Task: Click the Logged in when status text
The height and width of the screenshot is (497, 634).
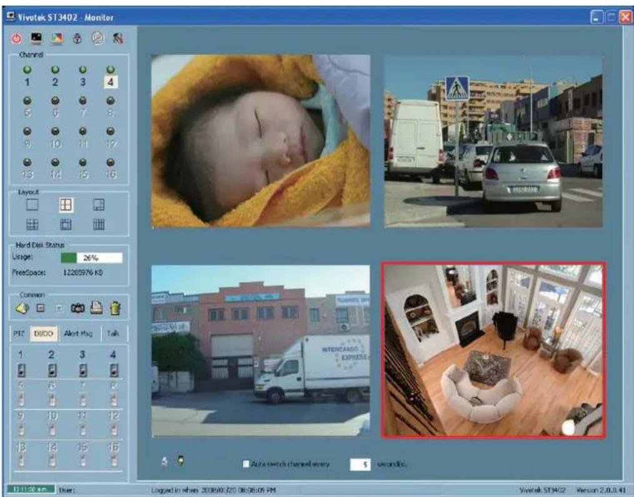Action: [x=213, y=490]
